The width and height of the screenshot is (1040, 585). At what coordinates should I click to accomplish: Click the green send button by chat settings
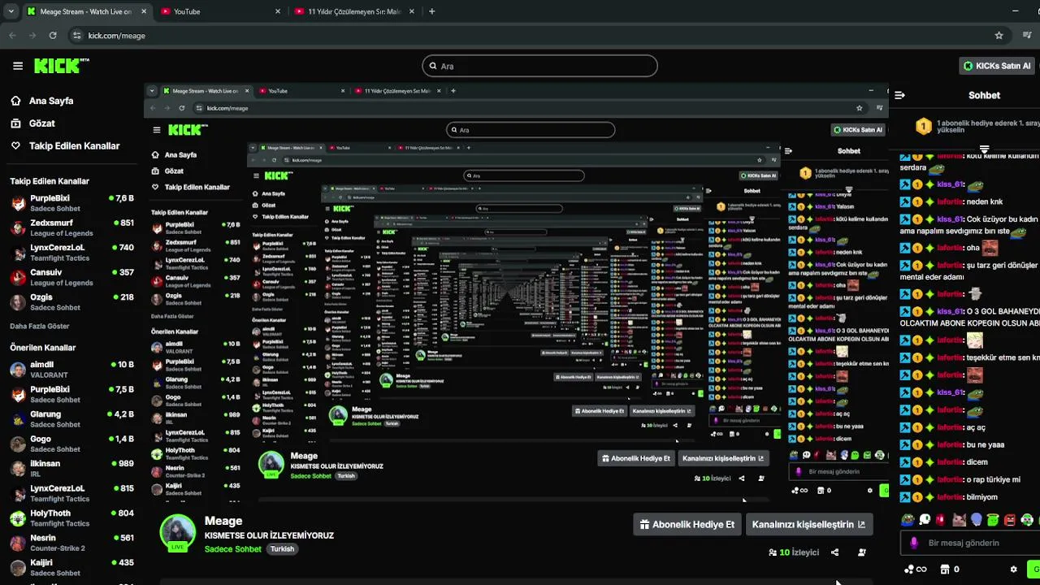1033,569
